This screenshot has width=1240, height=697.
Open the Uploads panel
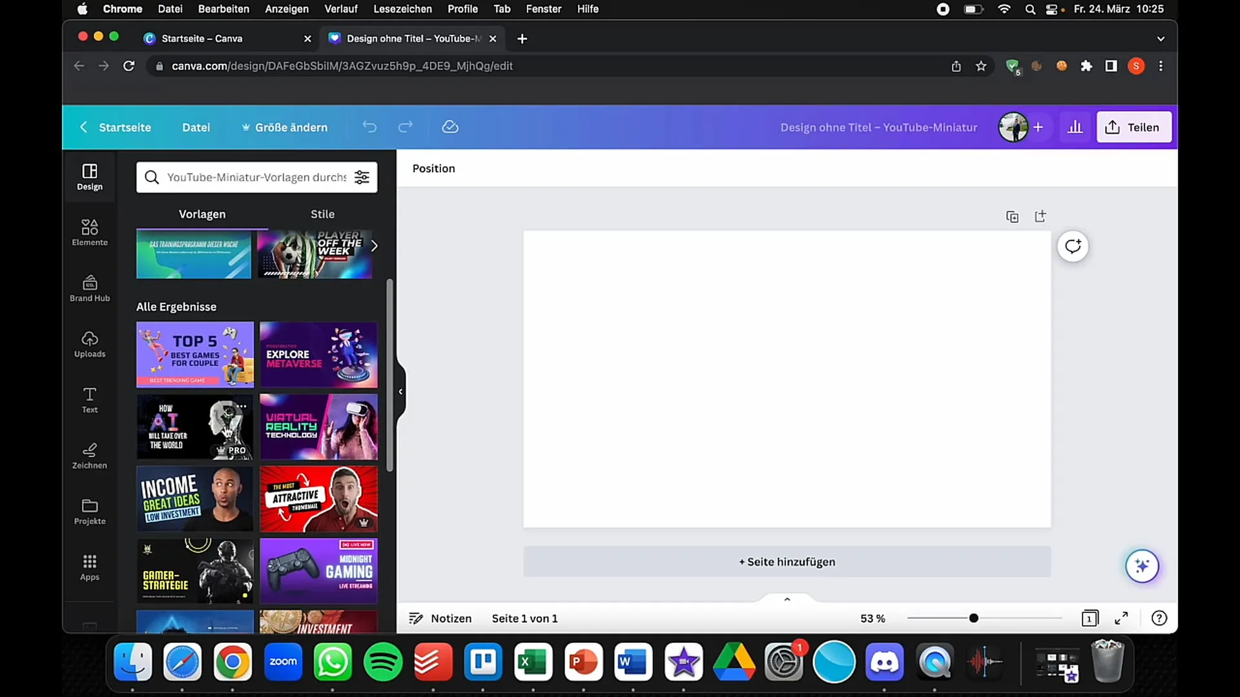pos(89,344)
